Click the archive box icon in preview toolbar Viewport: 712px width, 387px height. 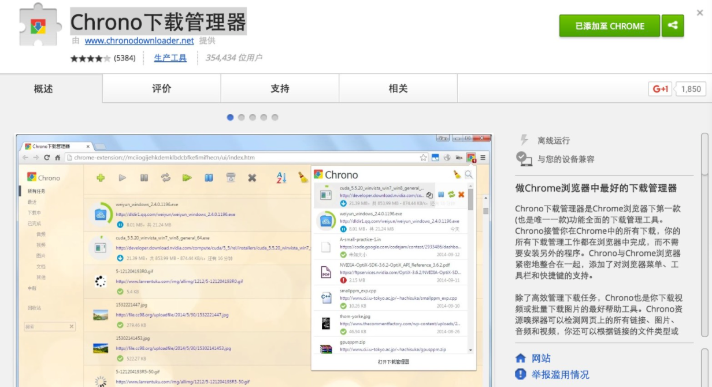[231, 177]
